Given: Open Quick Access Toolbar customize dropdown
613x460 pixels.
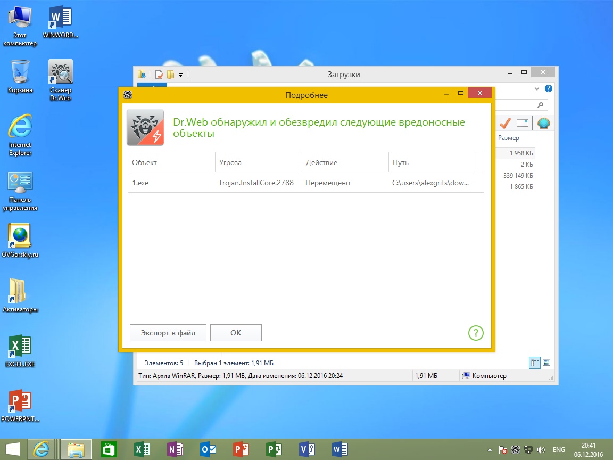Looking at the screenshot, I should [x=180, y=75].
